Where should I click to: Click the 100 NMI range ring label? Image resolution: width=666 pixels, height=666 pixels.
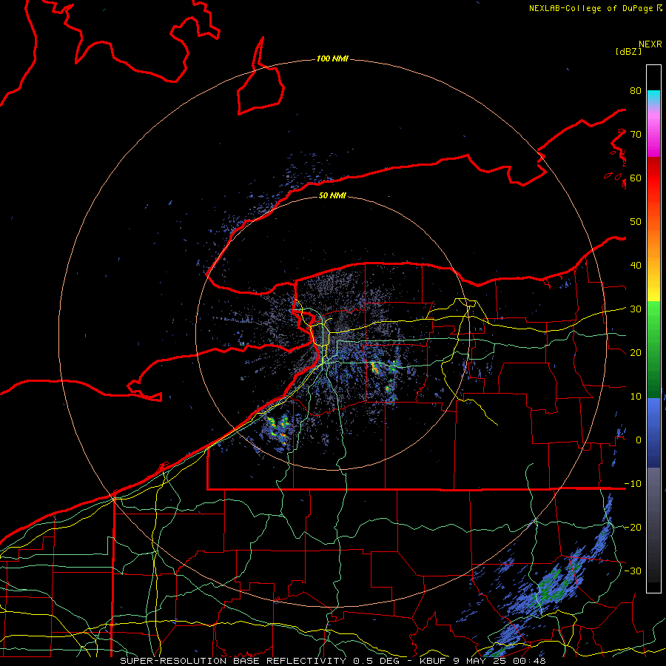point(332,58)
